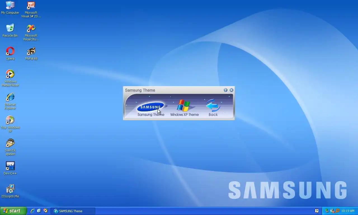Select the Tour Windows XP icon

pyautogui.click(x=10, y=124)
